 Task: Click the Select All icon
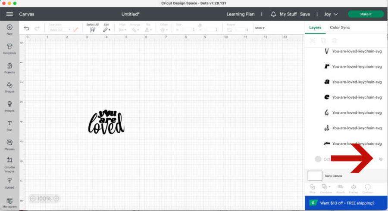pos(92,30)
